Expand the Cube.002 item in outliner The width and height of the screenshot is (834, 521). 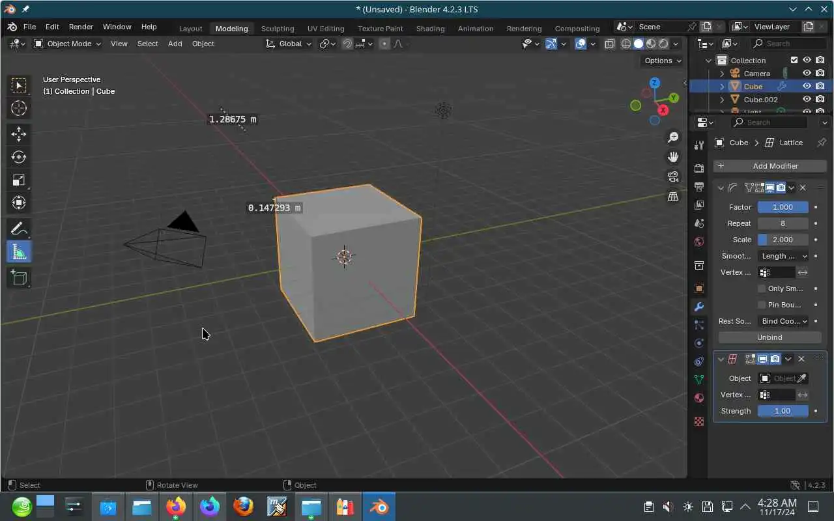coord(722,100)
